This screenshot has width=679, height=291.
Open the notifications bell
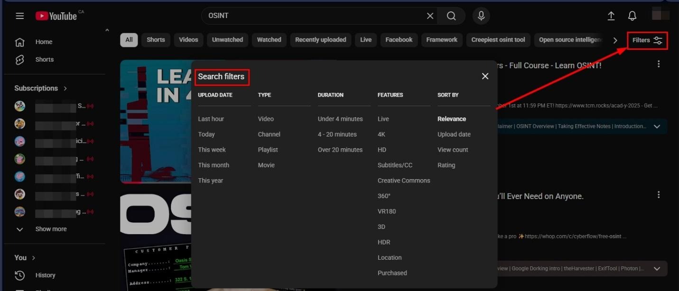[x=632, y=16]
